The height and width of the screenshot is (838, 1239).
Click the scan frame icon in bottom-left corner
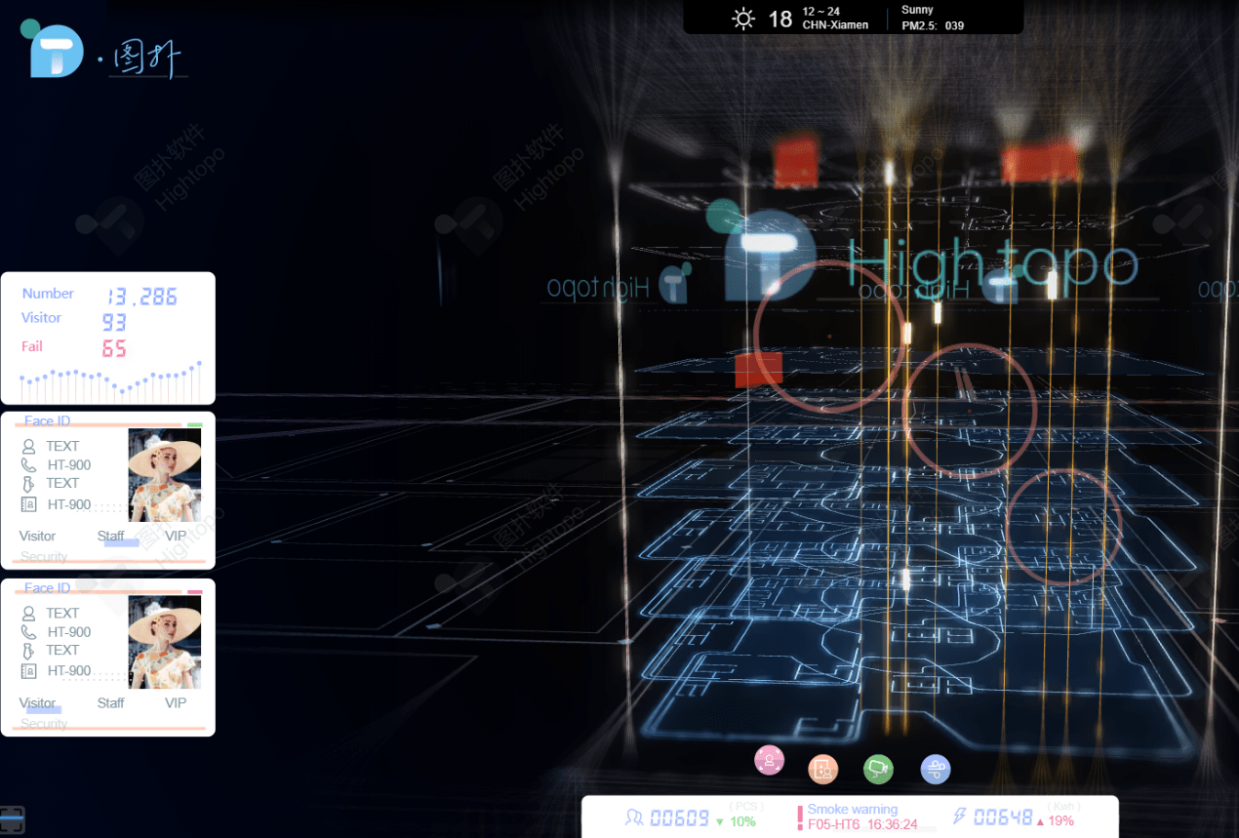click(x=12, y=819)
